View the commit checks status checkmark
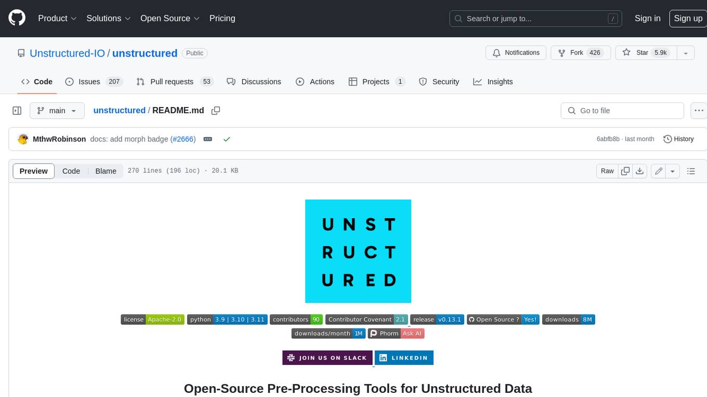 227,139
